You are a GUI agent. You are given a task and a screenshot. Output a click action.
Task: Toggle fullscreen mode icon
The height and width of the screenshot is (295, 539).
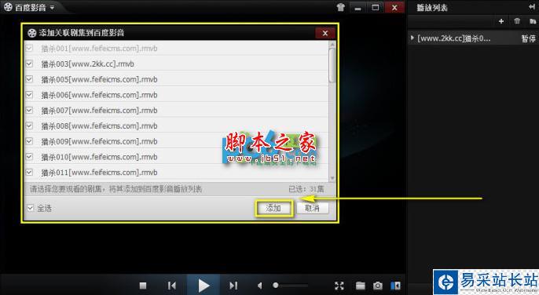click(339, 286)
